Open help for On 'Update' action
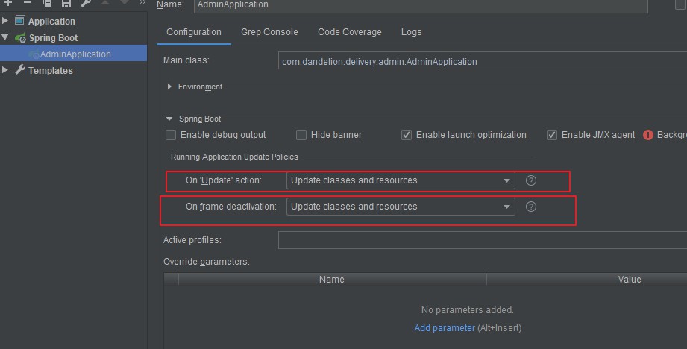 pos(530,180)
